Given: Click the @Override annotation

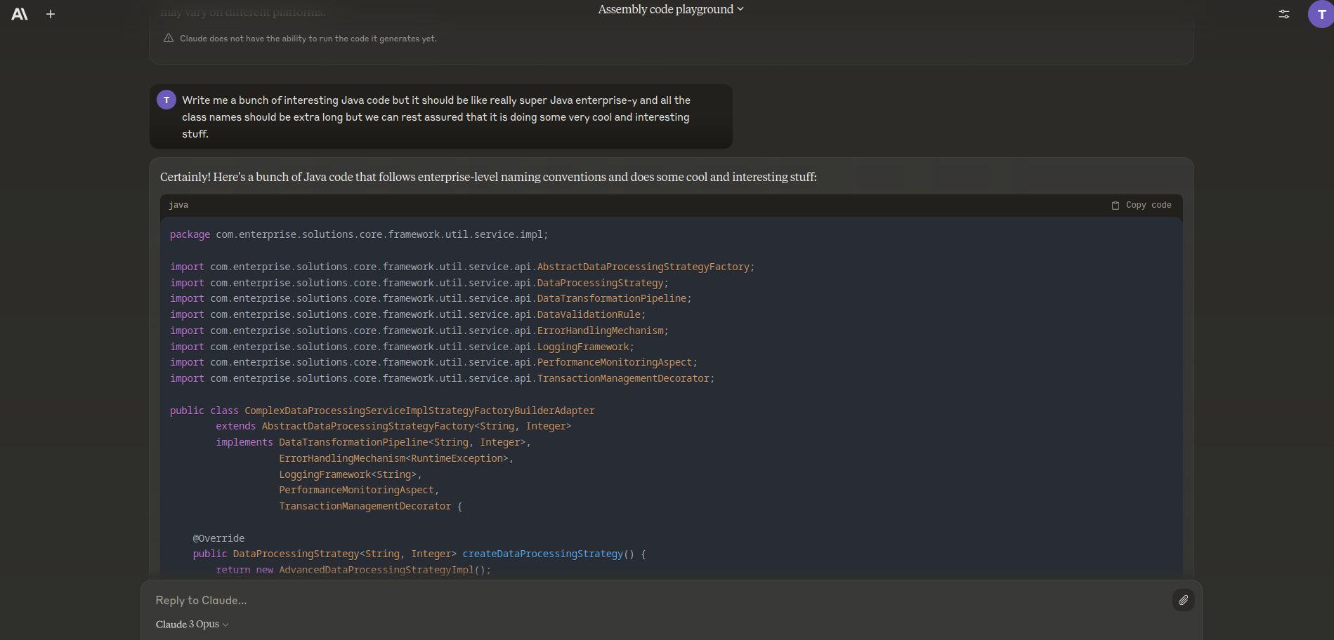Looking at the screenshot, I should click(x=218, y=538).
